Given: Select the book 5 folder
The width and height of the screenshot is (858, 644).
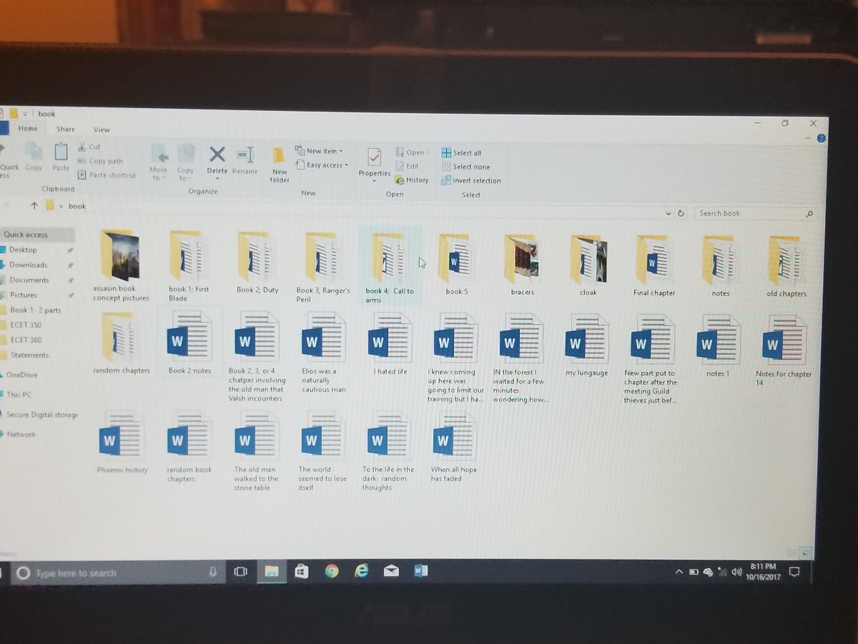Looking at the screenshot, I should click(x=455, y=264).
